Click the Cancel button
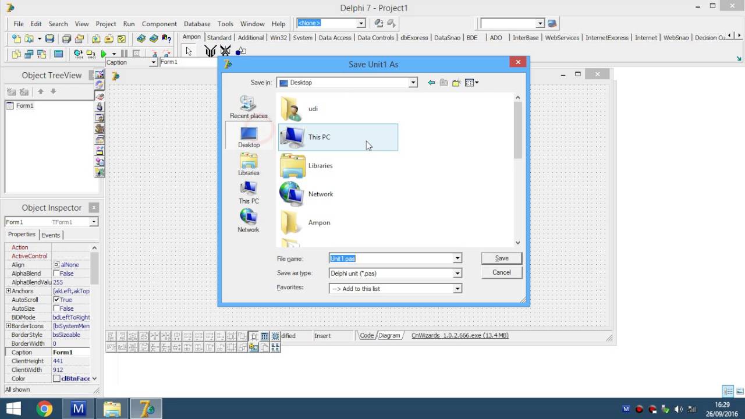 (501, 272)
